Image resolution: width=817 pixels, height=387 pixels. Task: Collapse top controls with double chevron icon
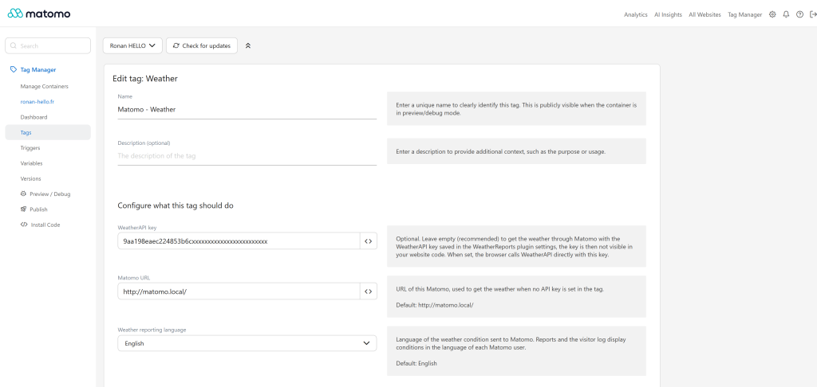pyautogui.click(x=248, y=45)
